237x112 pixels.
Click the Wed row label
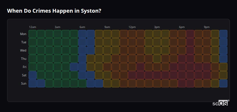[23, 50]
